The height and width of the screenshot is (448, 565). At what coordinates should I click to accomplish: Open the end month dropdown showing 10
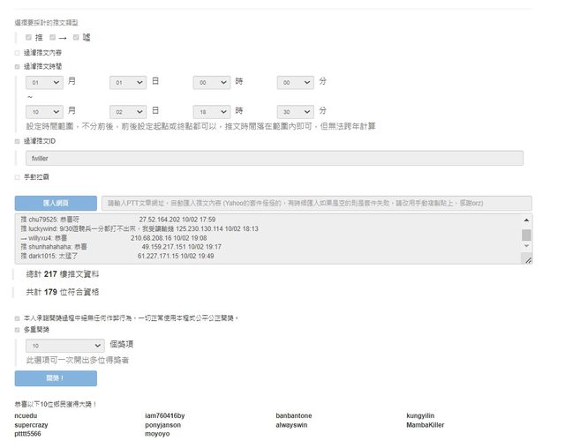(45, 112)
